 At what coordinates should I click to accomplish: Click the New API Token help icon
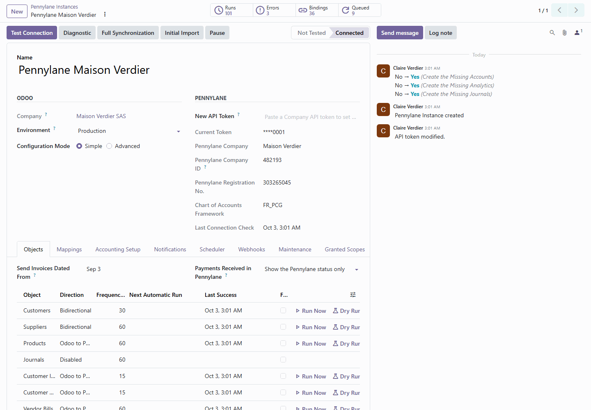238,114
